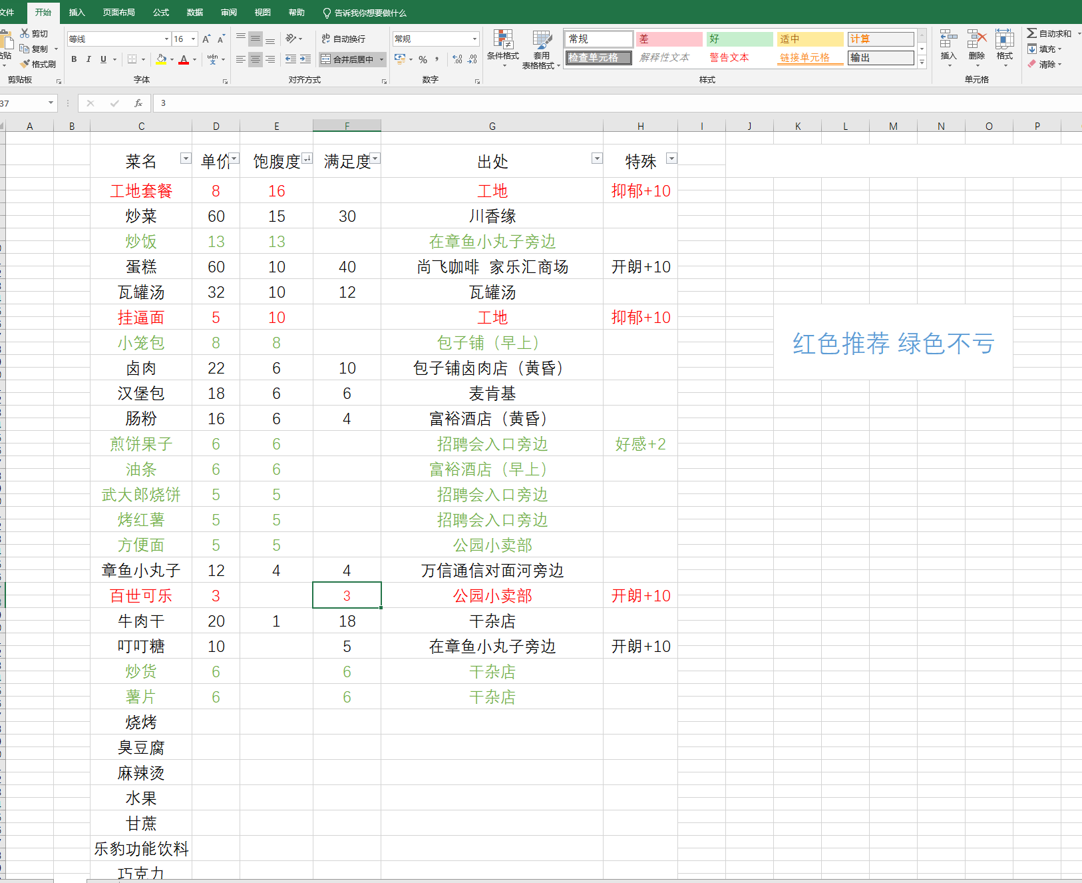Screen dimensions: 1082x883
Task: Open the 字体 group dialog launcher
Action: 225,81
